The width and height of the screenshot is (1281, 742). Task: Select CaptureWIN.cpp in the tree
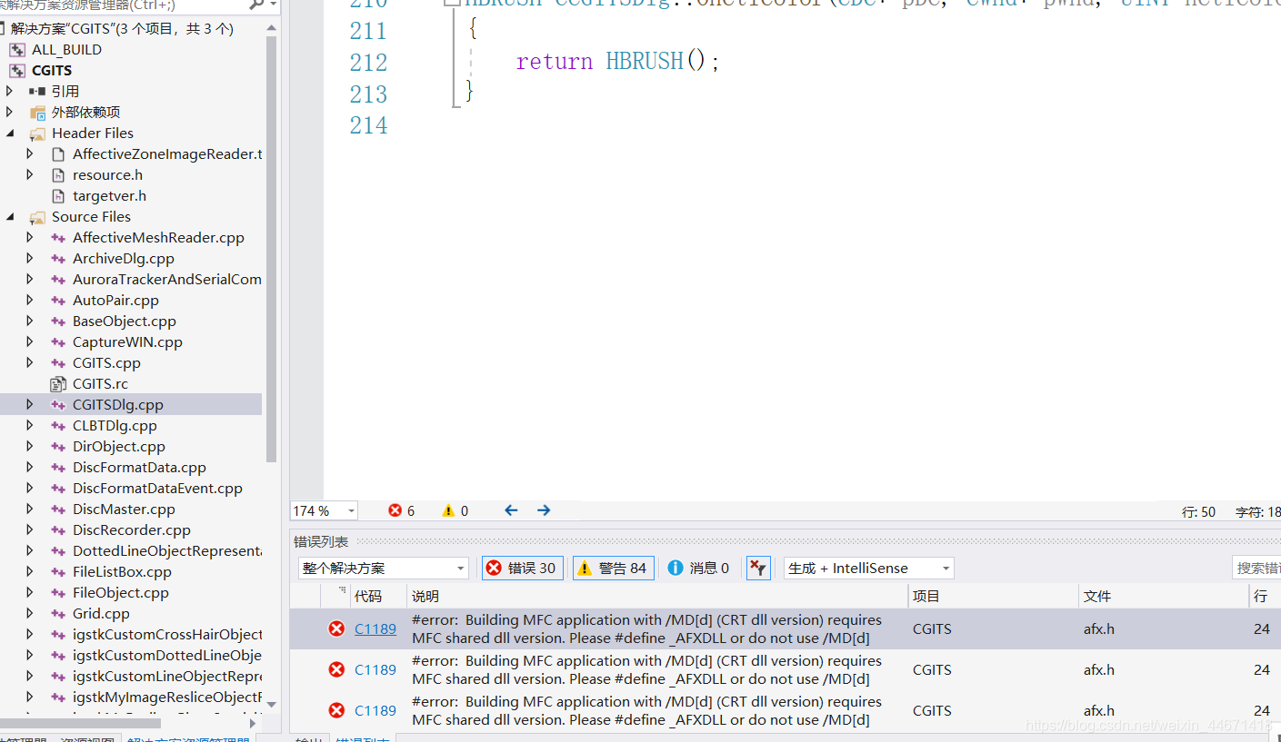(127, 341)
